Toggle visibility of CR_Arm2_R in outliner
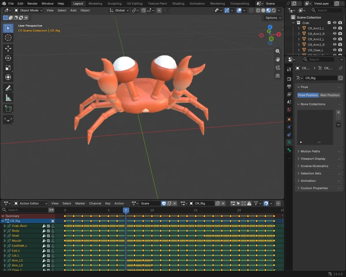Screen dimensions: 346x277 (x=335, y=44)
